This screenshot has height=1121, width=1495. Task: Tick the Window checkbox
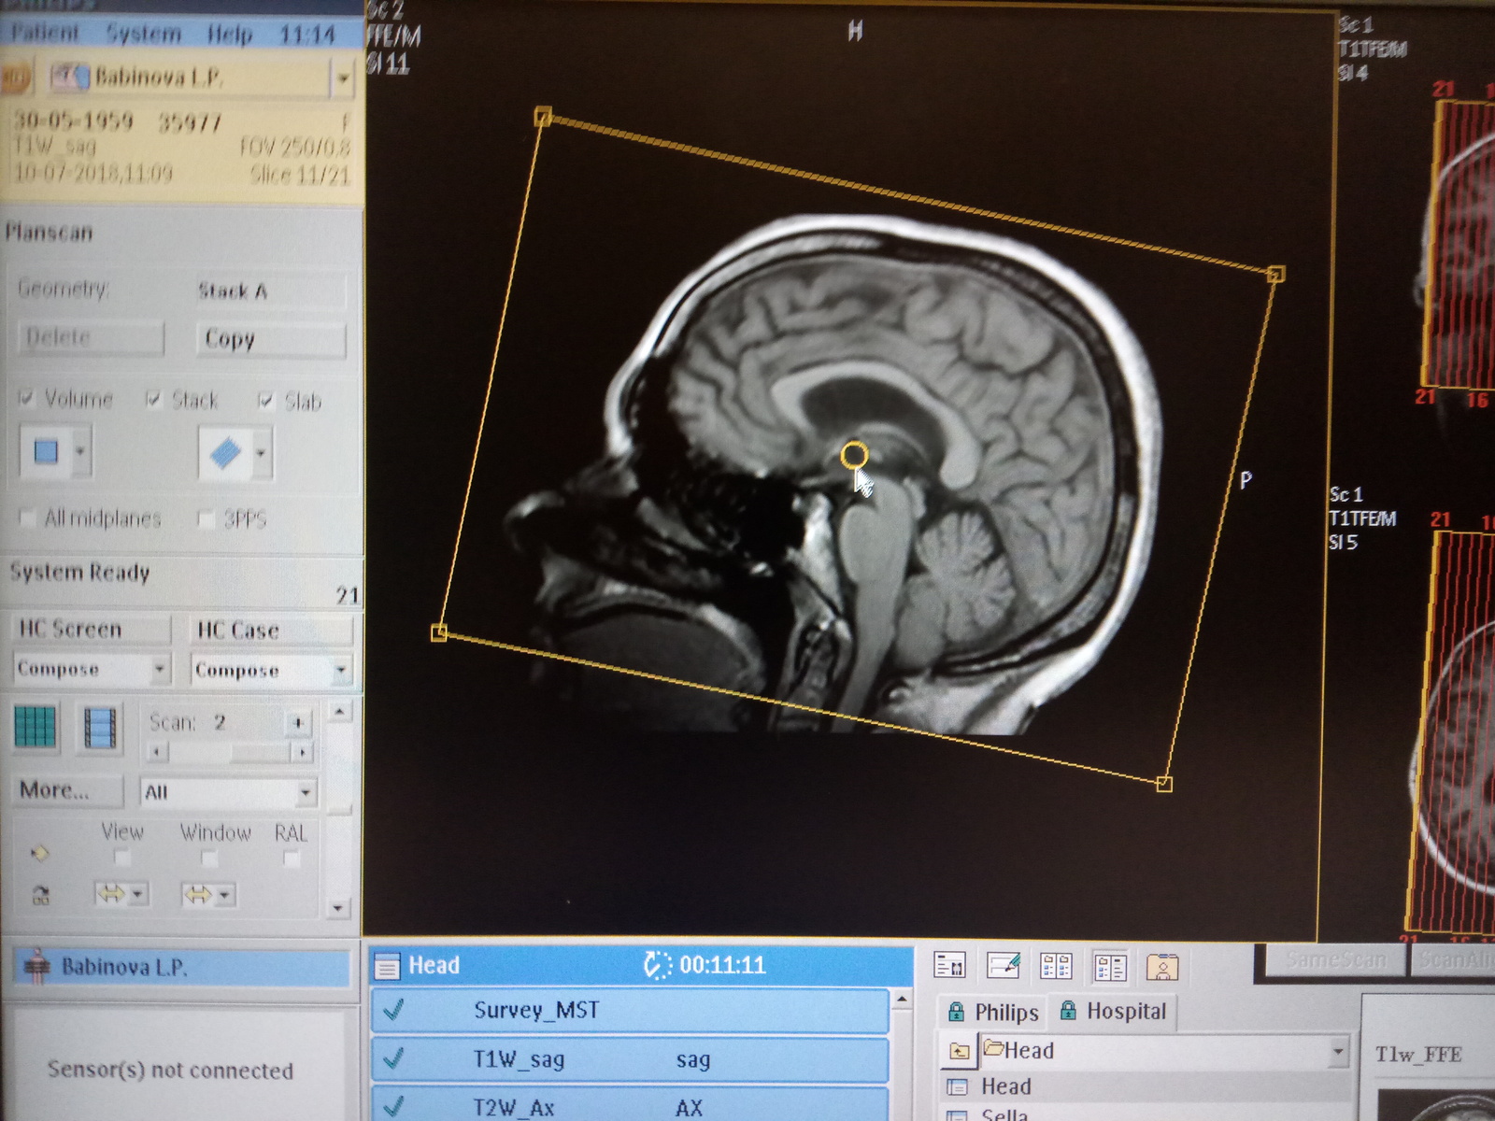coord(209,858)
